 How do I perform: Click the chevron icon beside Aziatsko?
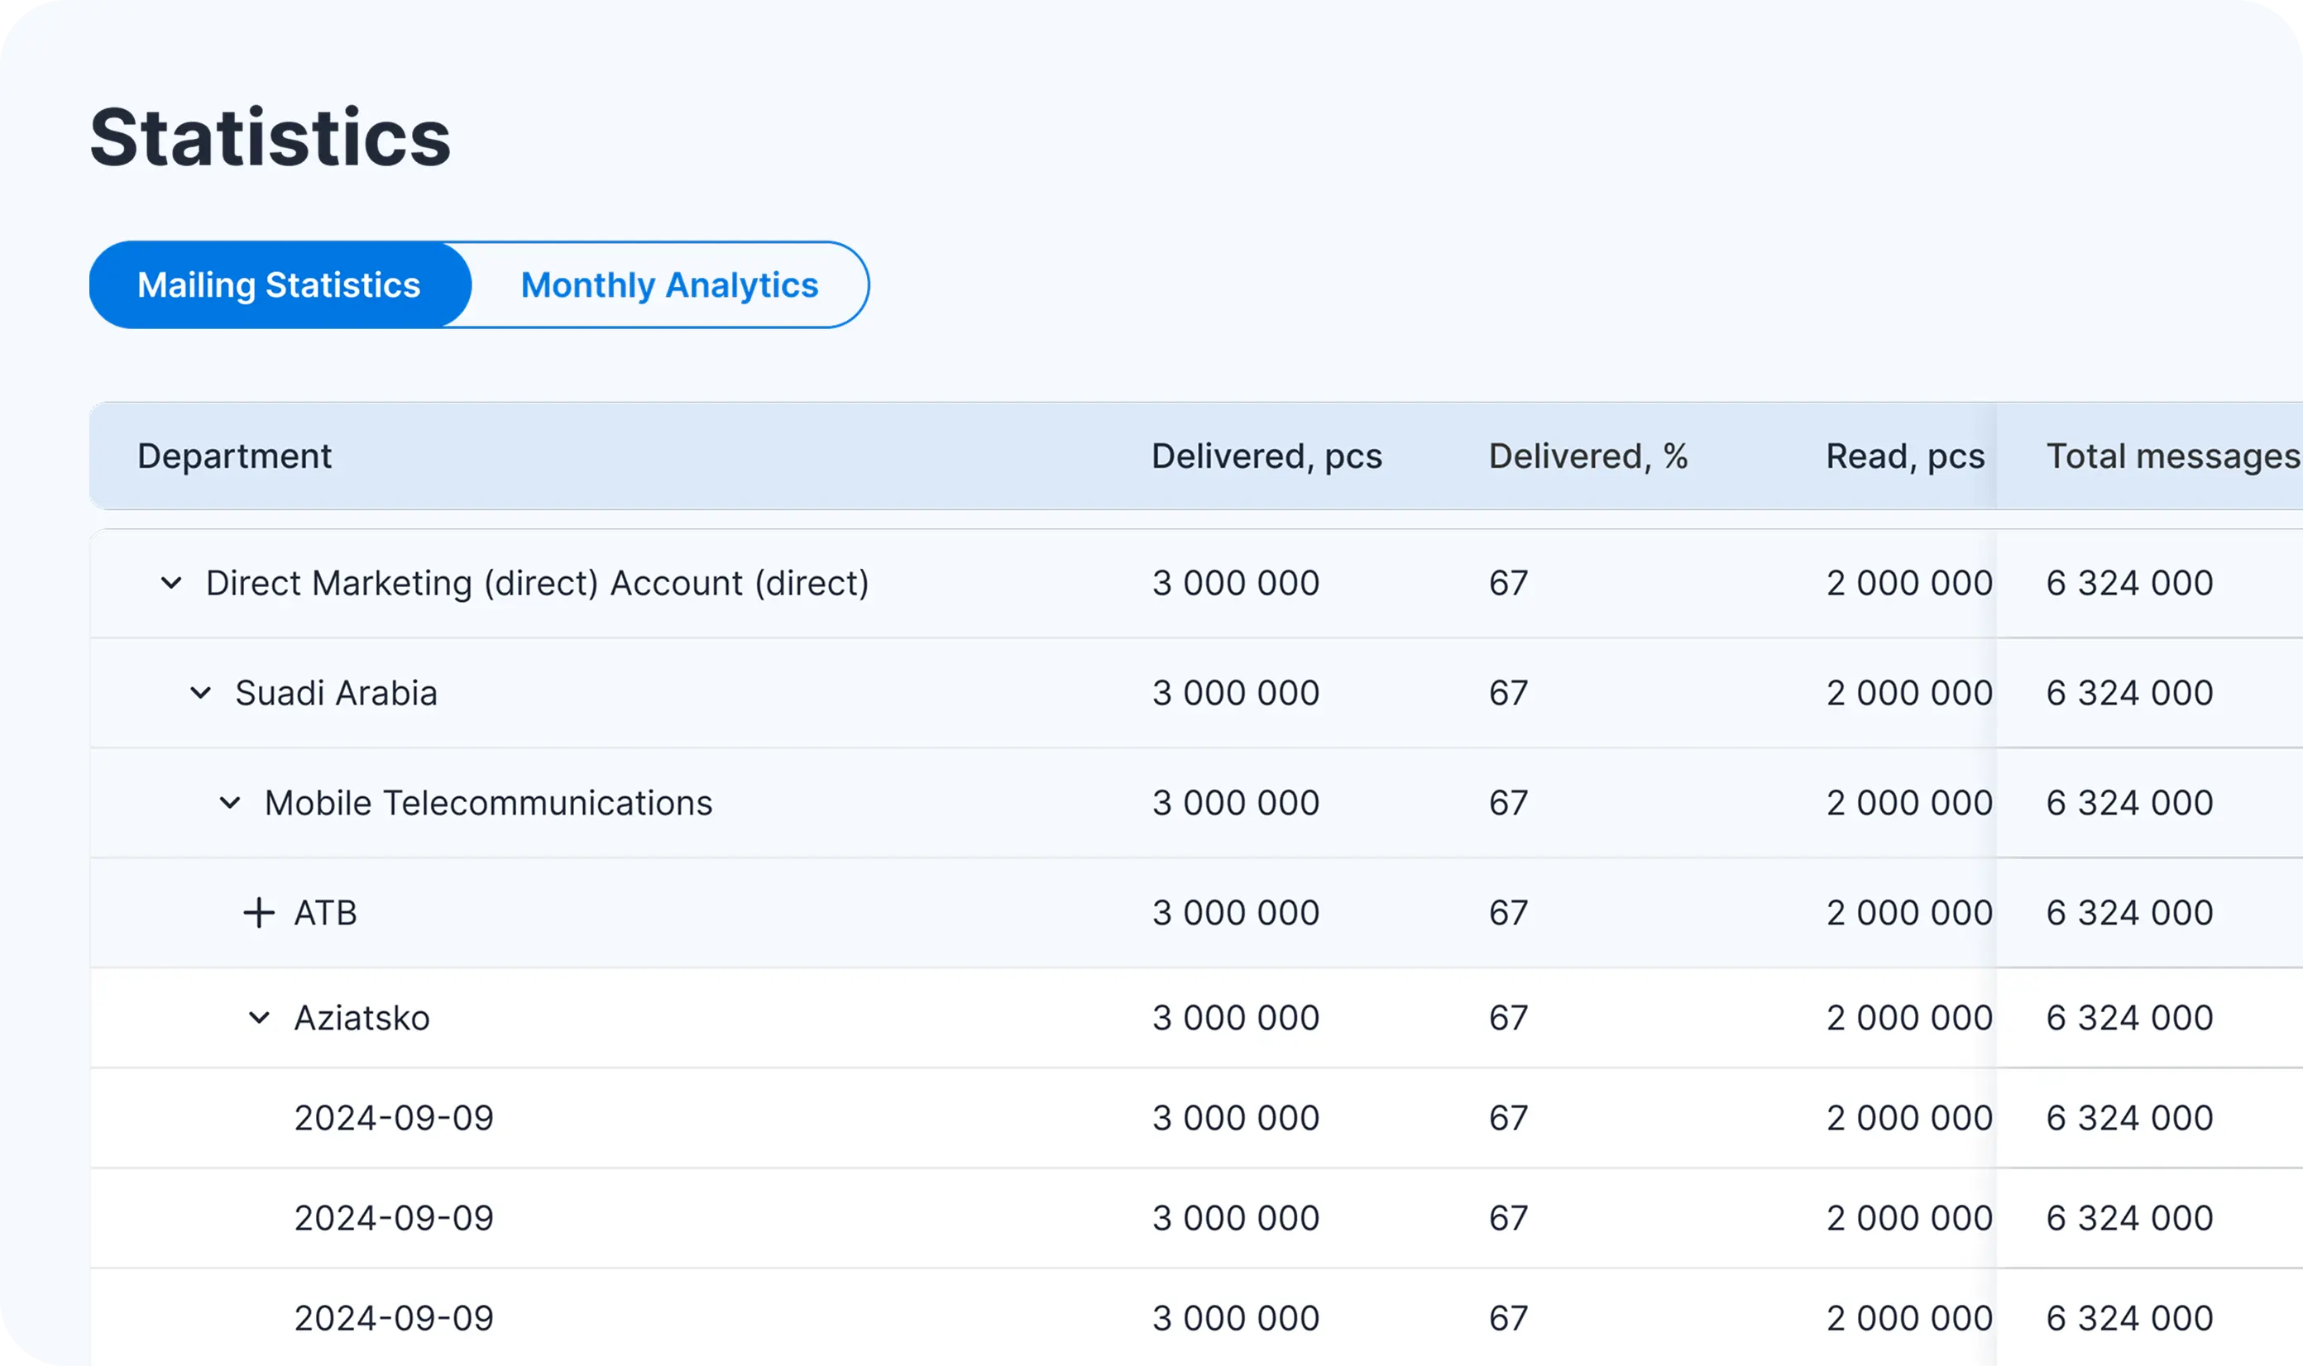[259, 1018]
